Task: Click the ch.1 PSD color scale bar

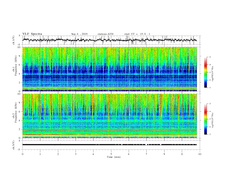Action: coord(205,72)
